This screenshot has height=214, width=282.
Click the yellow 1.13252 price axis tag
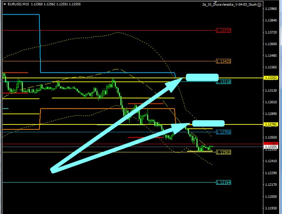click(271, 77)
